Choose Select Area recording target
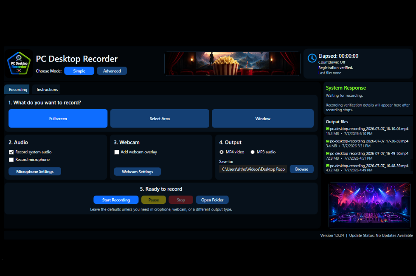 160,118
